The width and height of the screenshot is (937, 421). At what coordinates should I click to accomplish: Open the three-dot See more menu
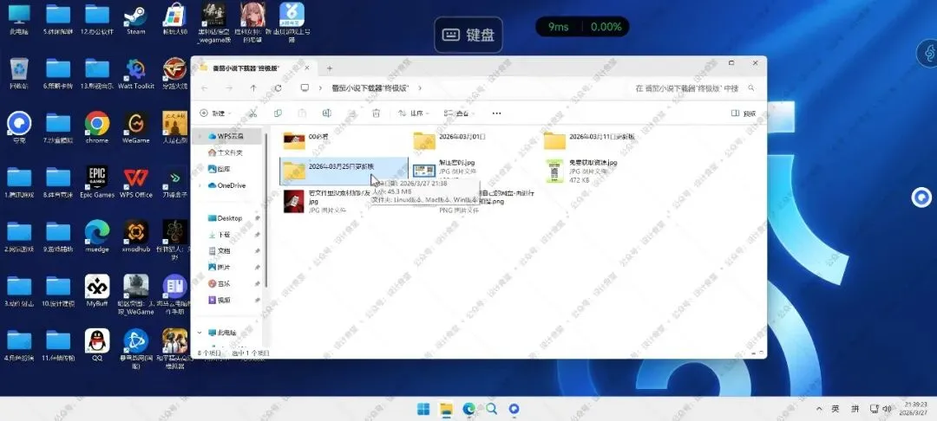coord(496,113)
